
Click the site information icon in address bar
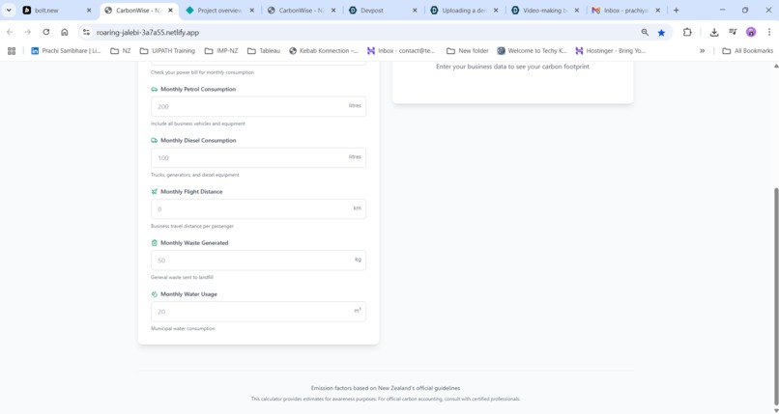[86, 32]
